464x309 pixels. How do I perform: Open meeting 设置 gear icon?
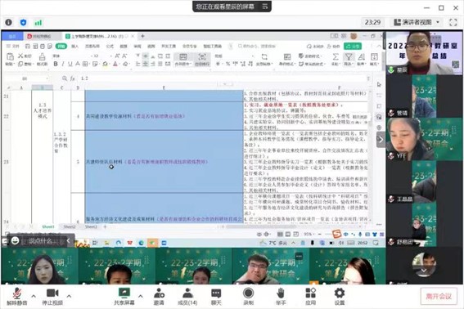click(x=340, y=296)
